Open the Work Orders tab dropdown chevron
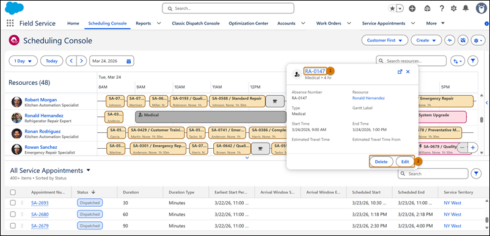The height and width of the screenshot is (236, 490). coord(349,23)
